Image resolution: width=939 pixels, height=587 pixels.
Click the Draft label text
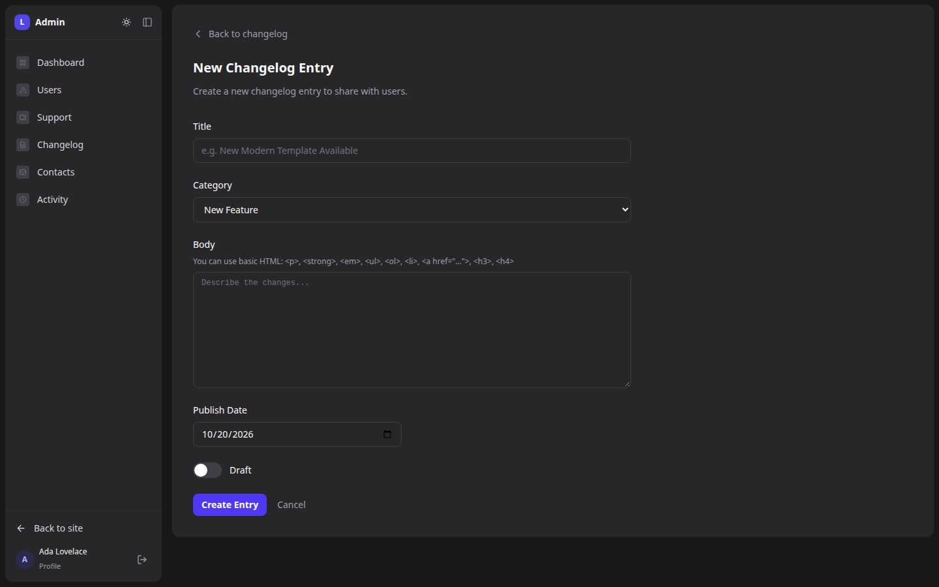click(241, 470)
